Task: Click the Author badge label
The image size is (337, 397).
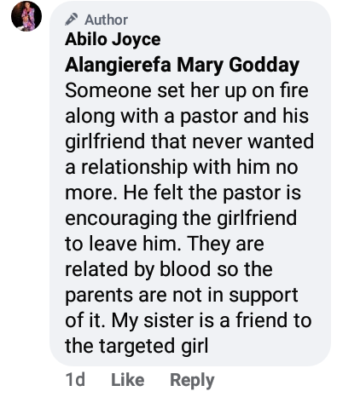Action: (x=106, y=20)
